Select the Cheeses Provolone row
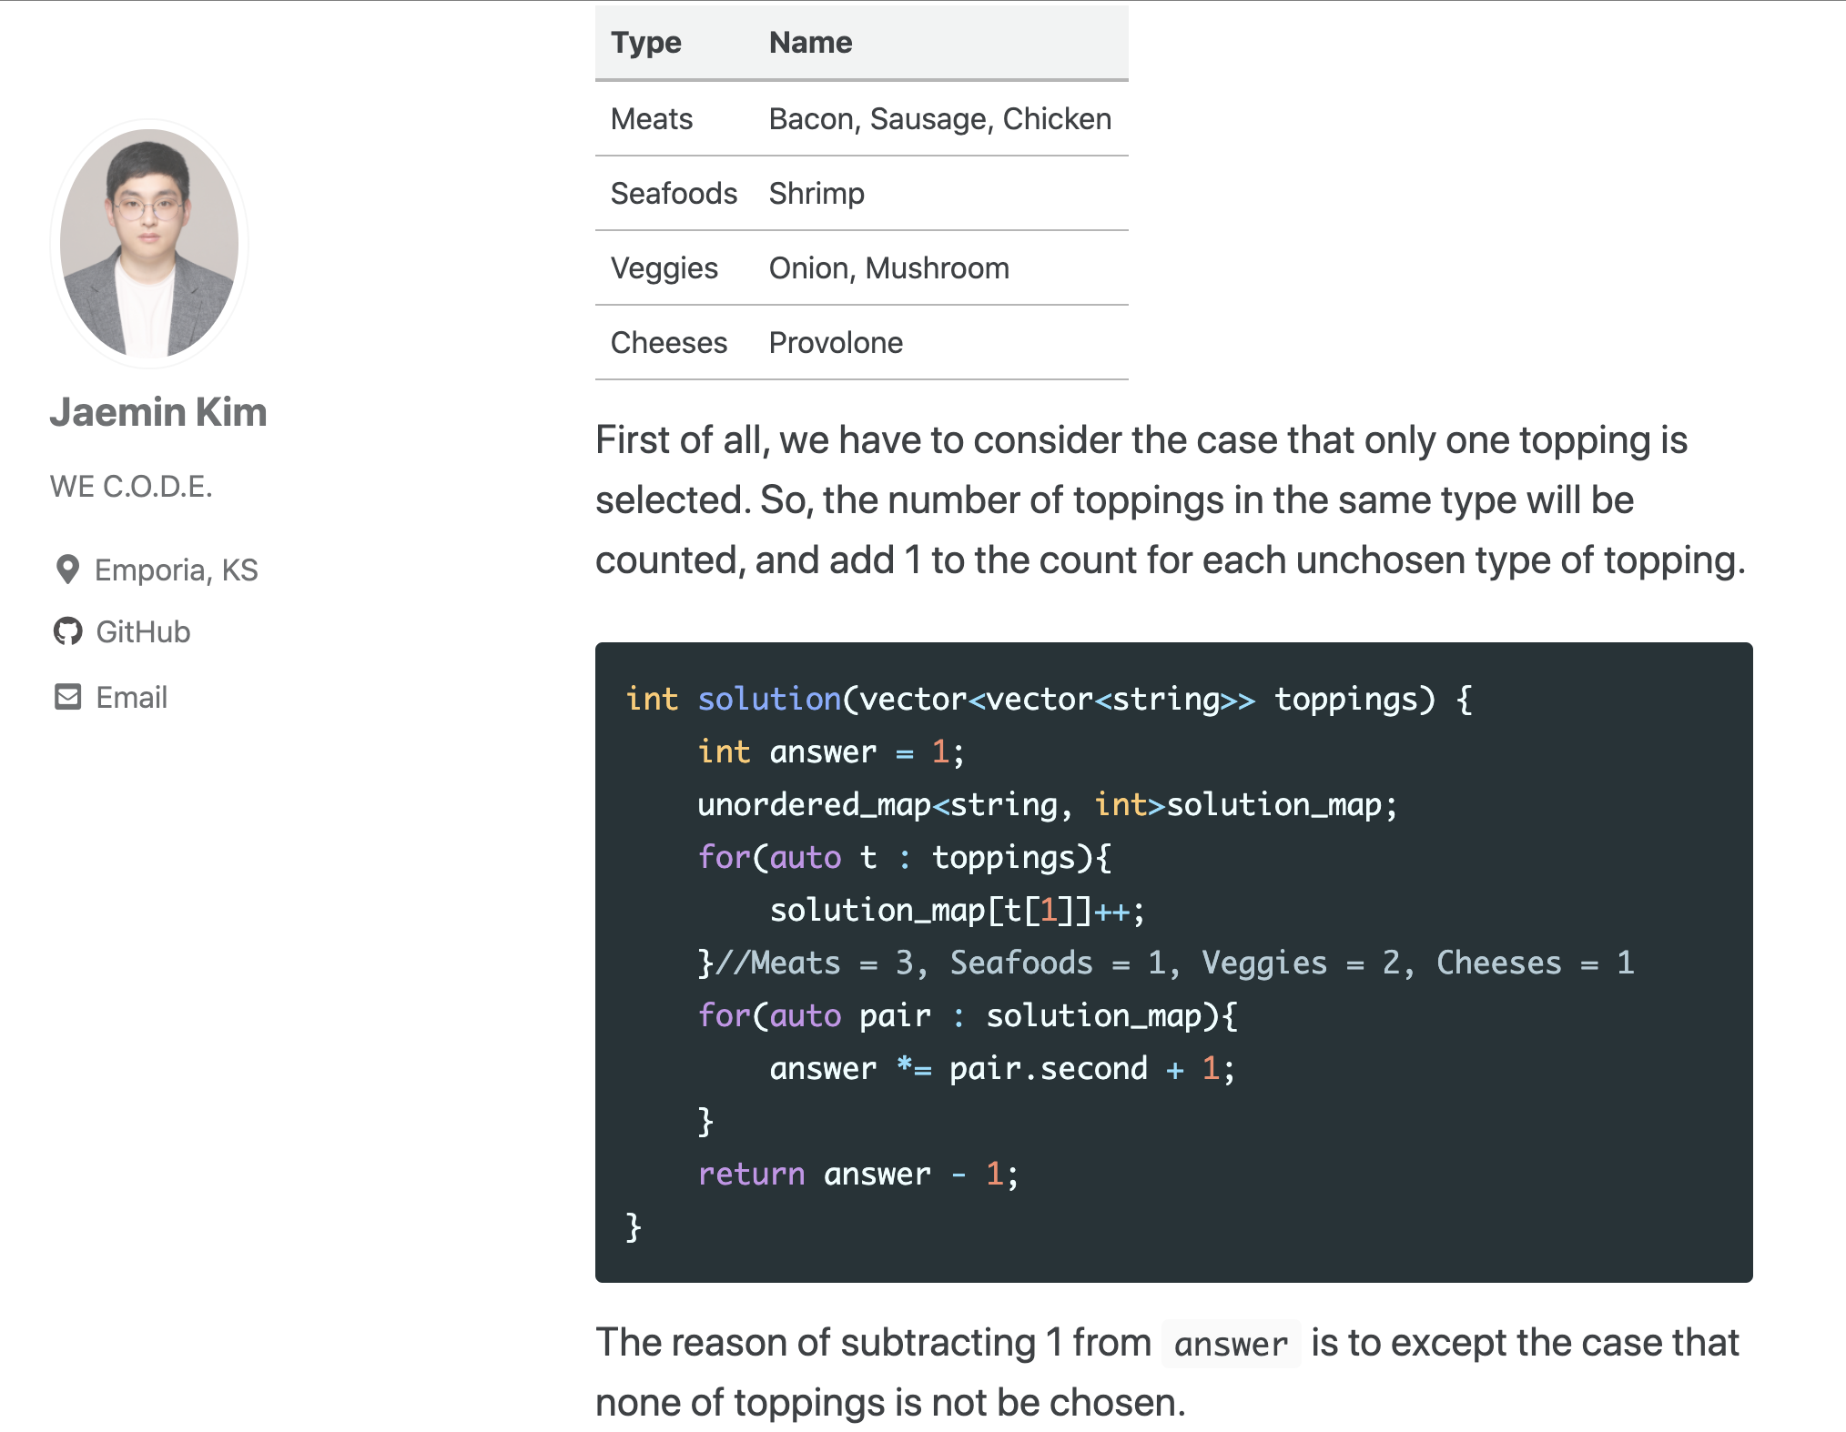Screen dimensions: 1846x1432 tap(861, 342)
